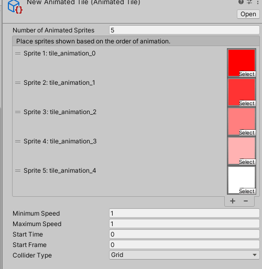The height and width of the screenshot is (269, 262).
Task: Click Select on the Sprite 2 thumbnail
Action: pos(247,104)
